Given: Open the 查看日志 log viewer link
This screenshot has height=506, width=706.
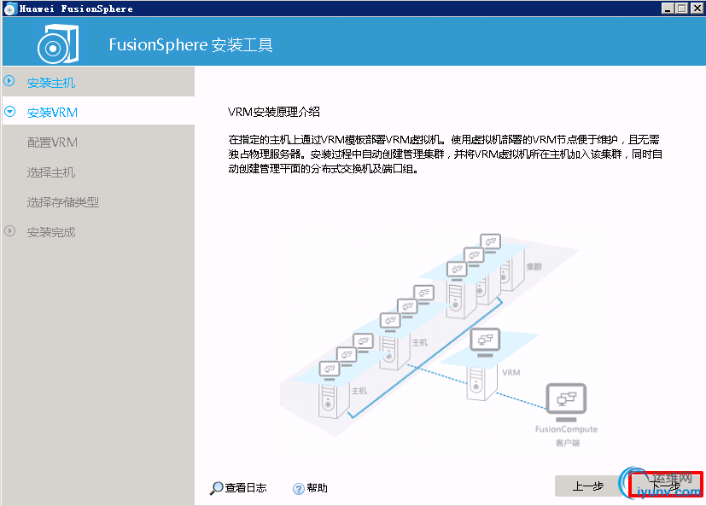Looking at the screenshot, I should point(245,487).
